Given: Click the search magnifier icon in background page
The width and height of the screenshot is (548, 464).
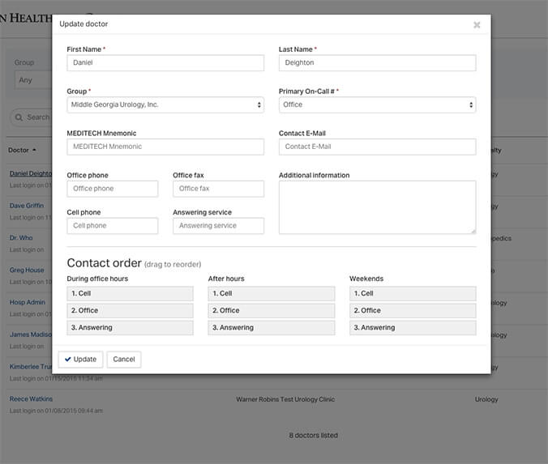Looking at the screenshot, I should pos(19,117).
